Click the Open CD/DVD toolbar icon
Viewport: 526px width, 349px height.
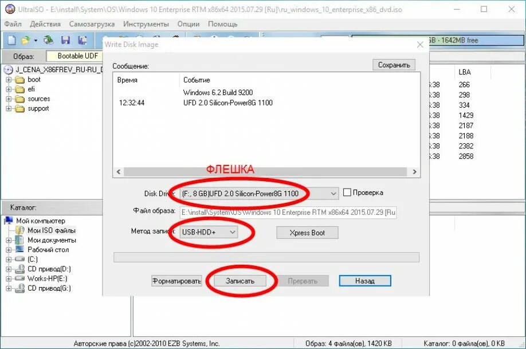49,40
